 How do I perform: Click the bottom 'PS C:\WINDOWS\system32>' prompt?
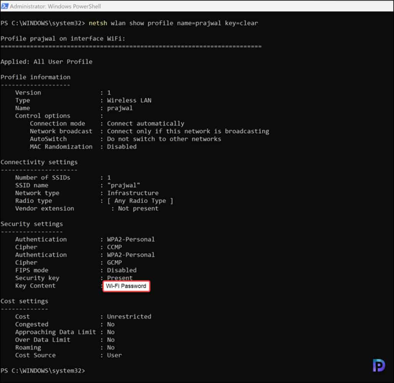(x=43, y=371)
